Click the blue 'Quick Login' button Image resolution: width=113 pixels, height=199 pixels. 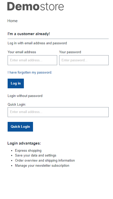(x=20, y=127)
